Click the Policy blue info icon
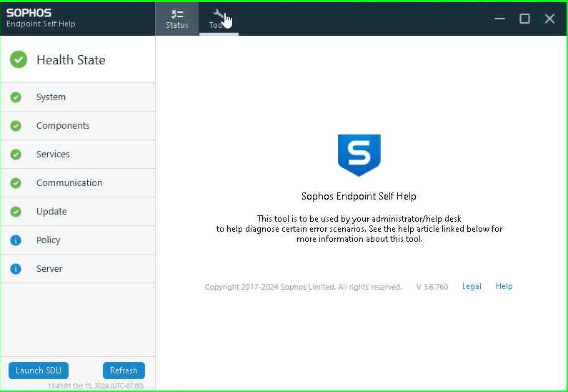Screen dimensions: 568x392 (16, 240)
